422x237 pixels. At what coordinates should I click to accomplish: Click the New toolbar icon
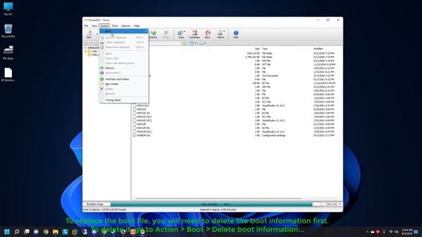(89, 34)
